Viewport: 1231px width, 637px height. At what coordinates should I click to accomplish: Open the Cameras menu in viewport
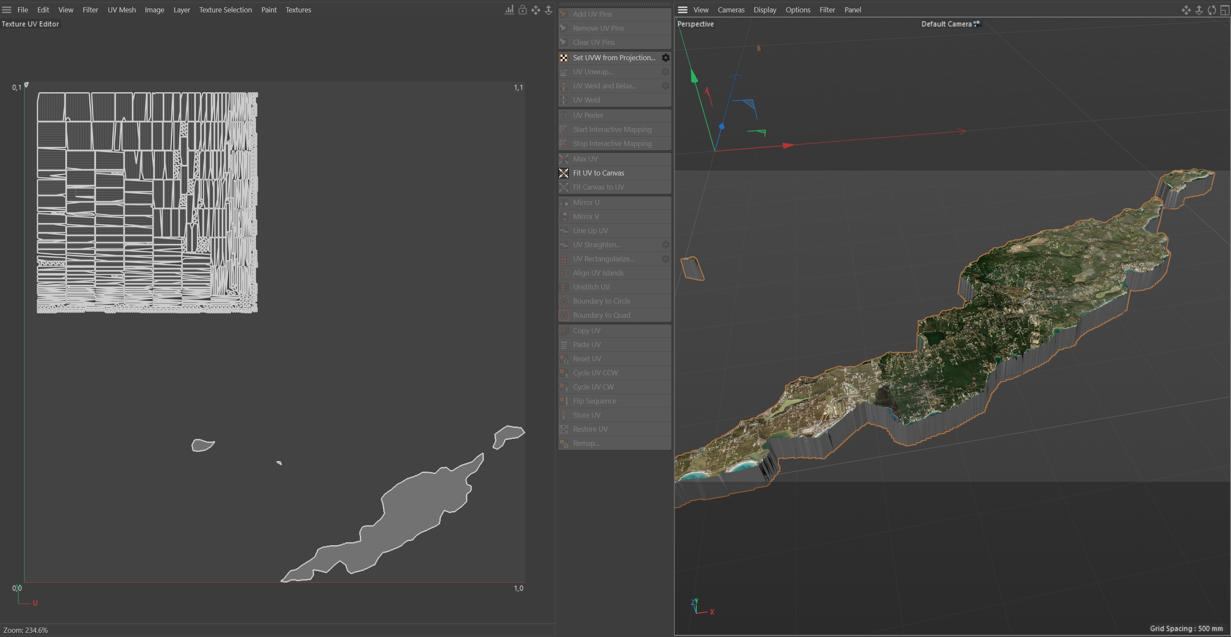[731, 9]
